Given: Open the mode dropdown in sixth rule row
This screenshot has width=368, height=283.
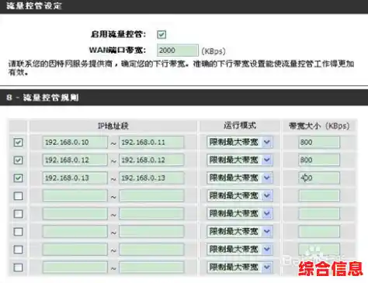Looking at the screenshot, I should [x=240, y=231].
